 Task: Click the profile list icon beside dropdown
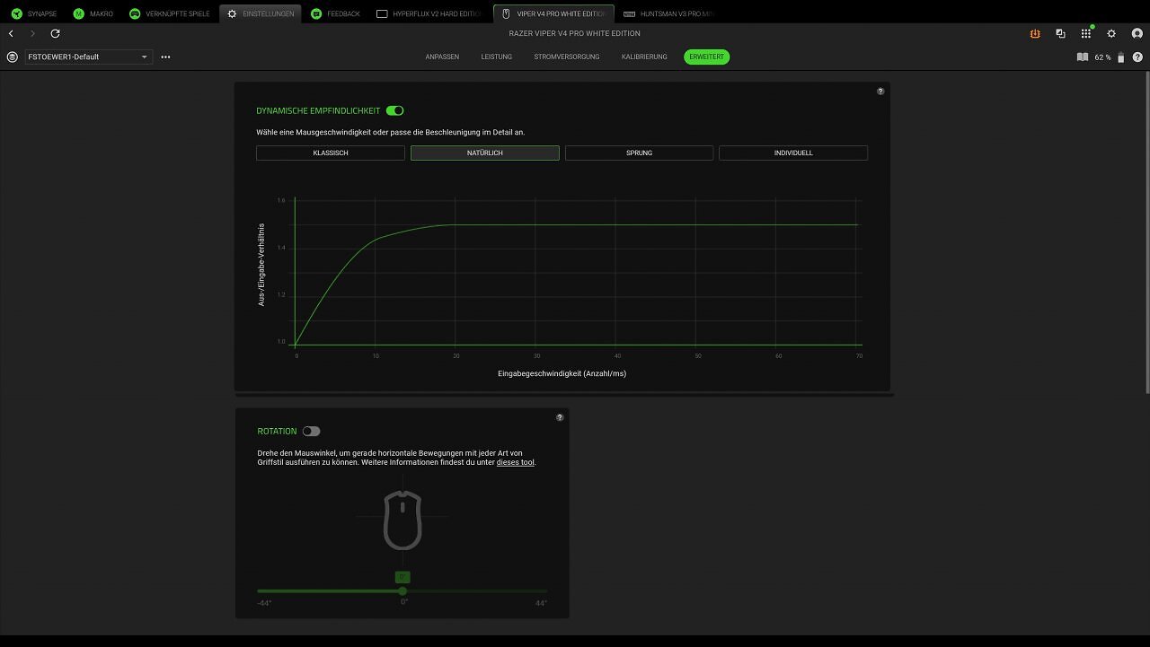pos(12,57)
